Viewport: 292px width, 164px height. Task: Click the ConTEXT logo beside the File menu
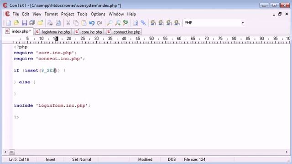tap(7, 14)
